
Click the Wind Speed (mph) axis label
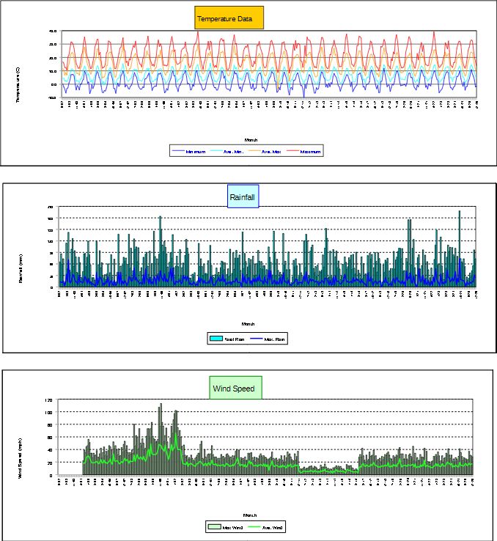pyautogui.click(x=21, y=458)
